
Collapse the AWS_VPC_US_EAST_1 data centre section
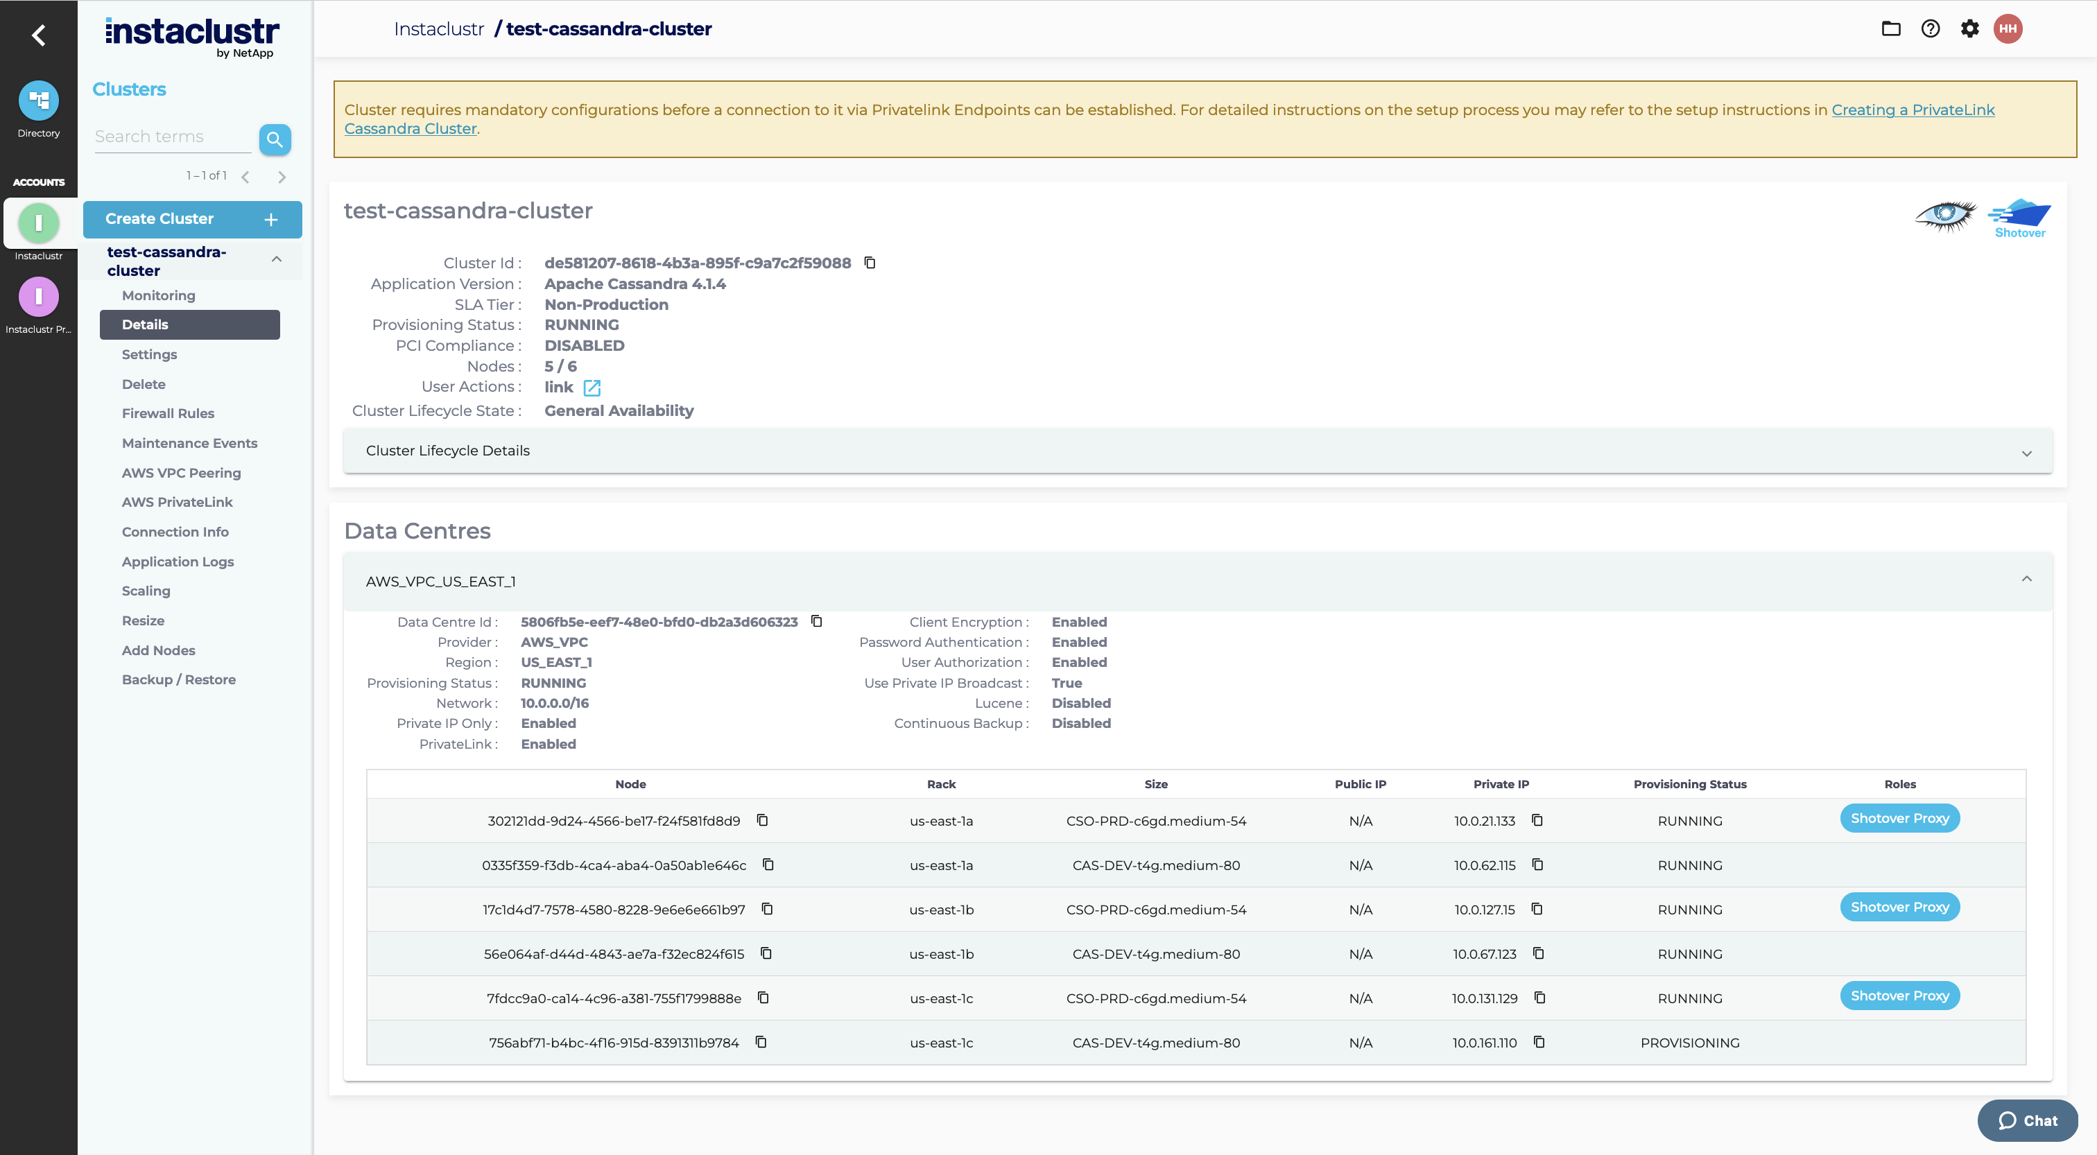coord(2026,580)
